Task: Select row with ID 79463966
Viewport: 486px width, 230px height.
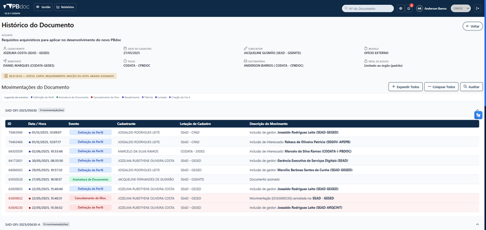Action: [x=242, y=132]
